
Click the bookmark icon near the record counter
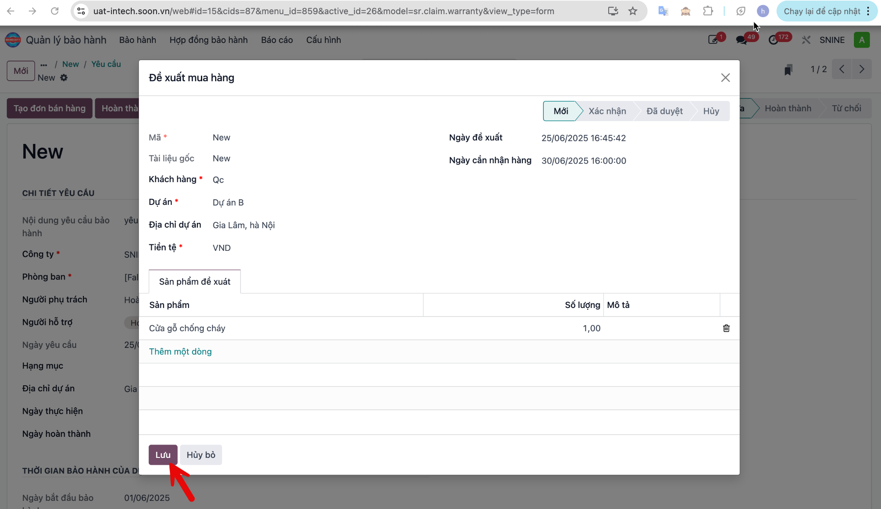point(788,70)
